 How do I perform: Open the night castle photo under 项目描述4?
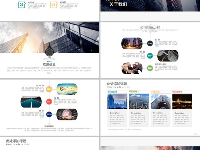[182, 102]
